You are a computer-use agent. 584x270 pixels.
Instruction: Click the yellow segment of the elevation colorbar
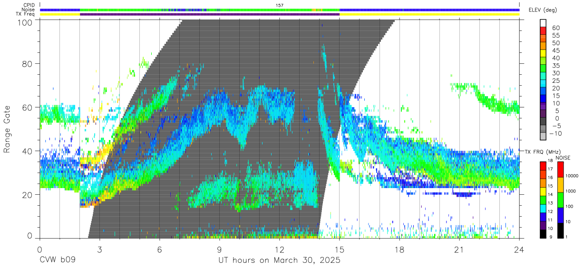543,53
